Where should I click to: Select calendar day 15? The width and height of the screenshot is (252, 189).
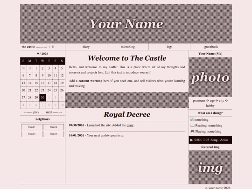click(x=36, y=83)
